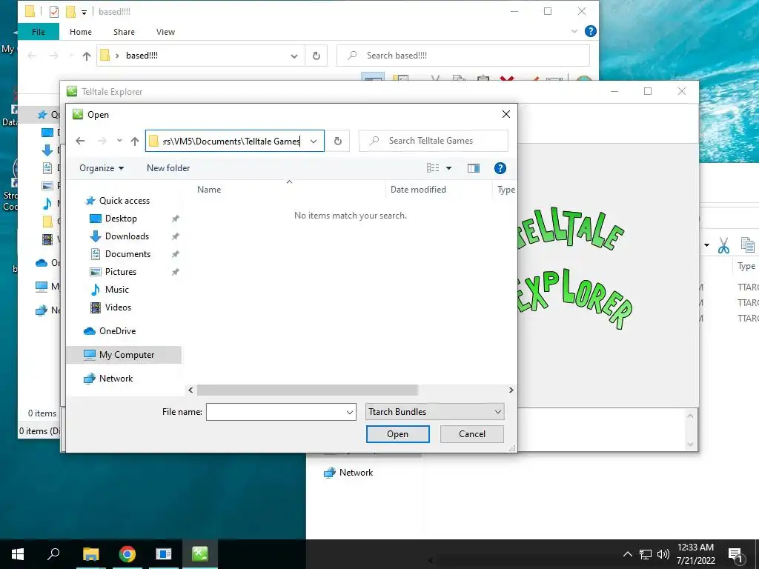This screenshot has width=759, height=569.
Task: Open Share tab in based!!!! window
Action: tap(124, 32)
